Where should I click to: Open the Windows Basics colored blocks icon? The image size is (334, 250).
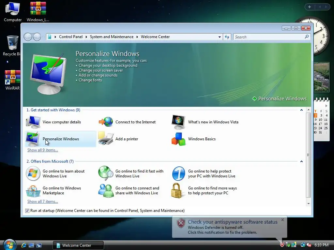point(178,139)
